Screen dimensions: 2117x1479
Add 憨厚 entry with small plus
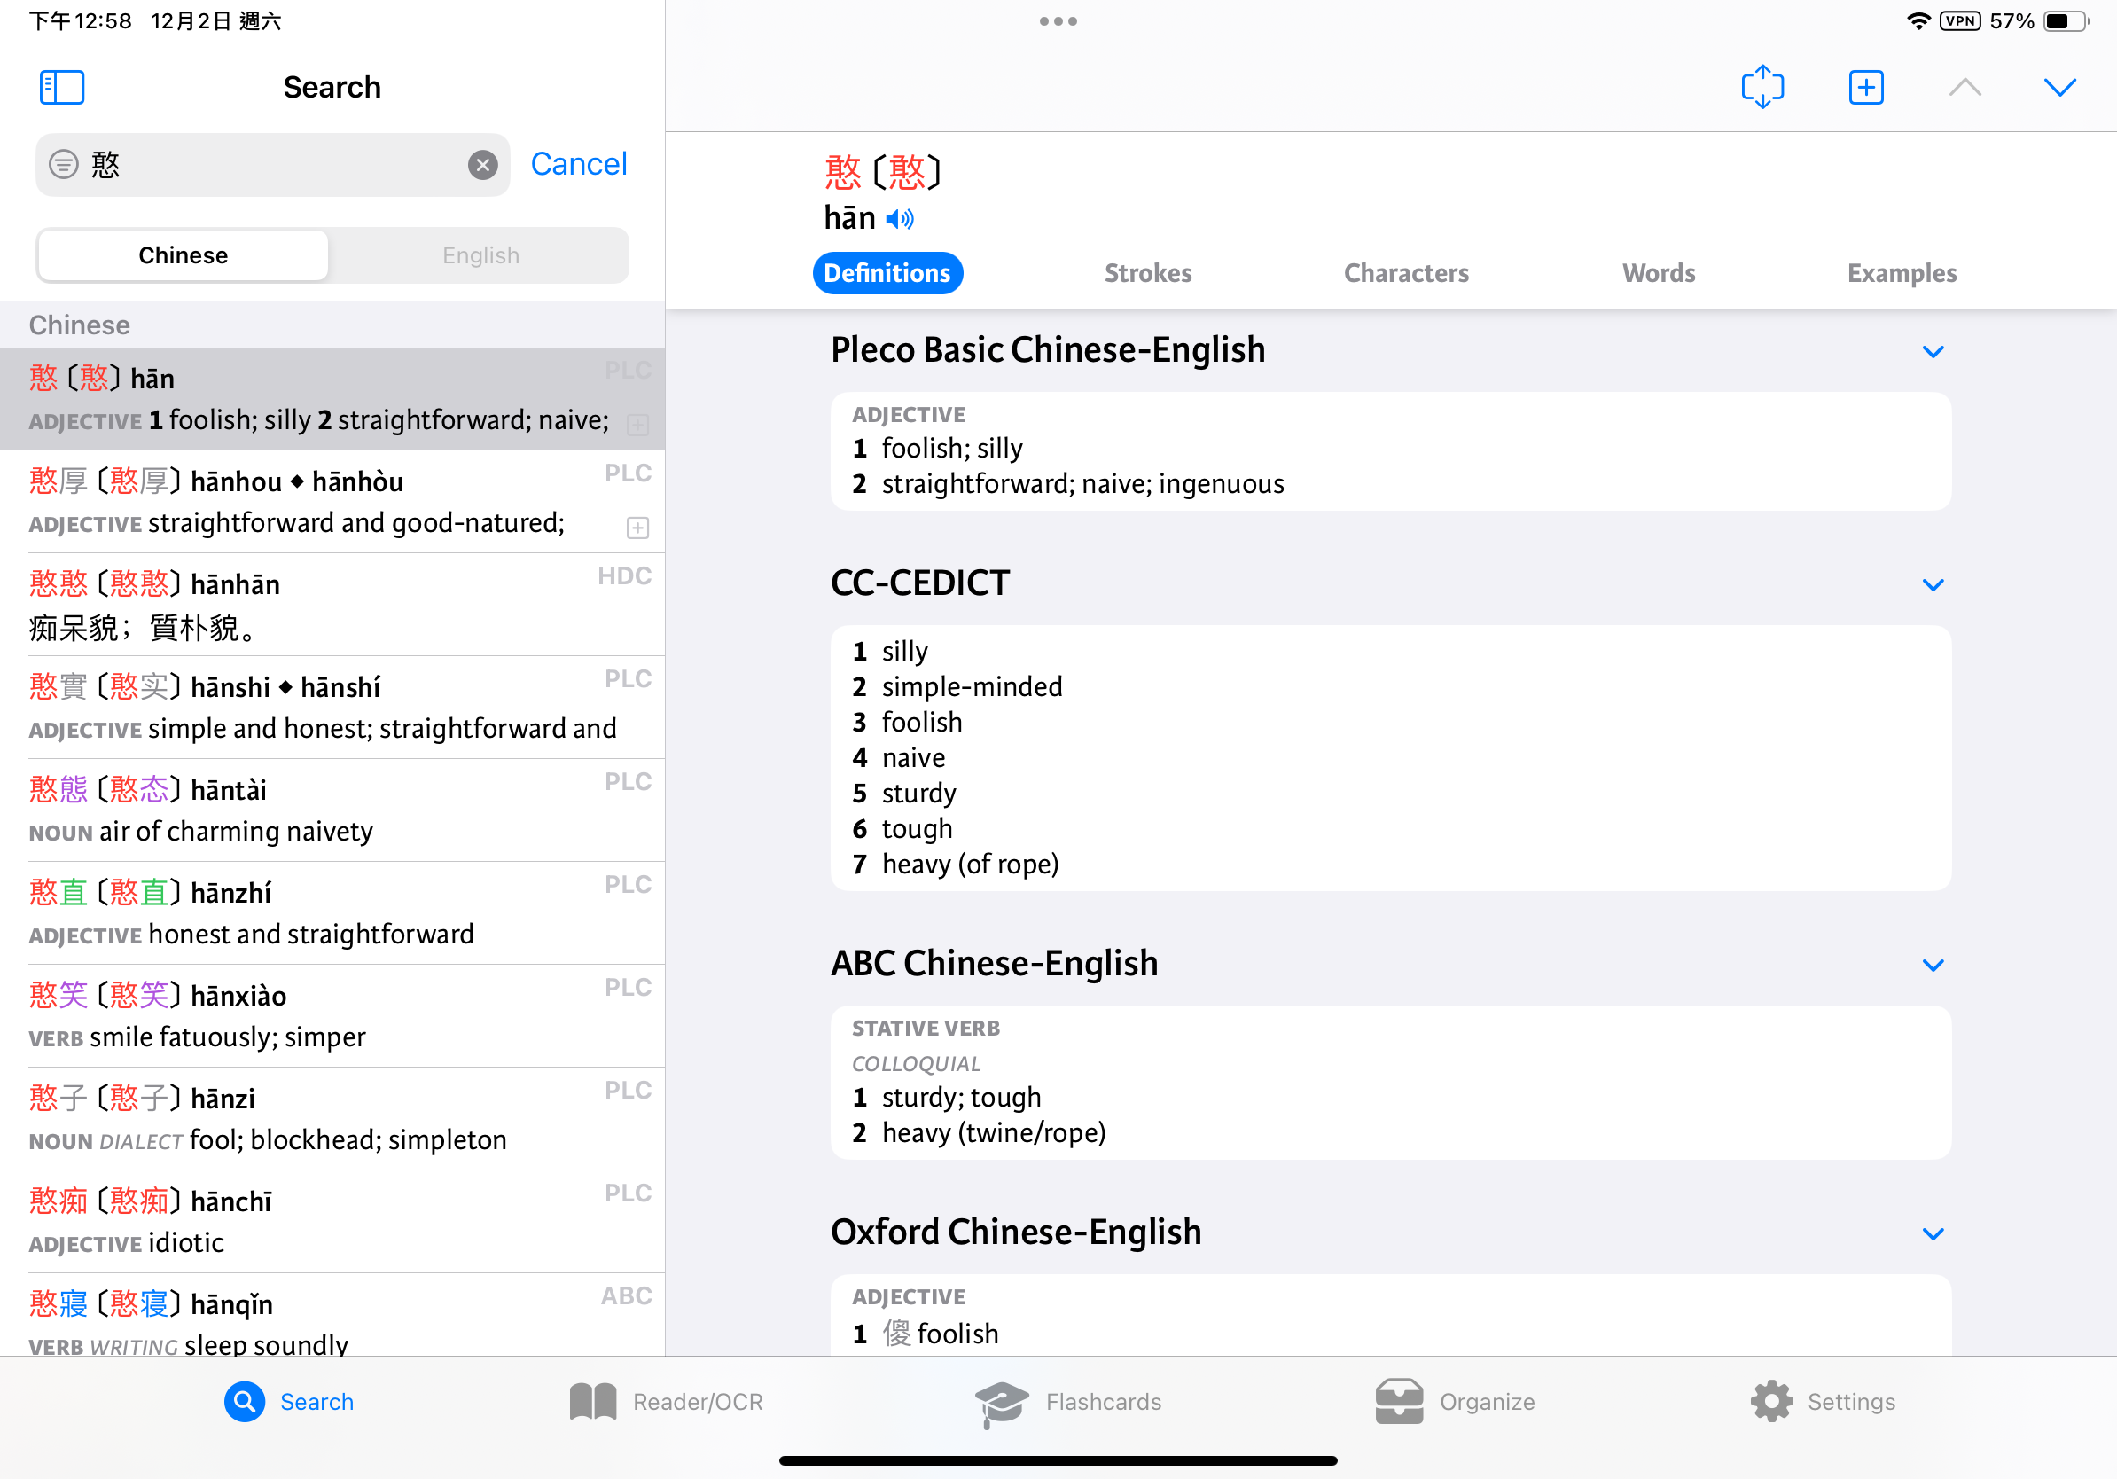coord(637,528)
